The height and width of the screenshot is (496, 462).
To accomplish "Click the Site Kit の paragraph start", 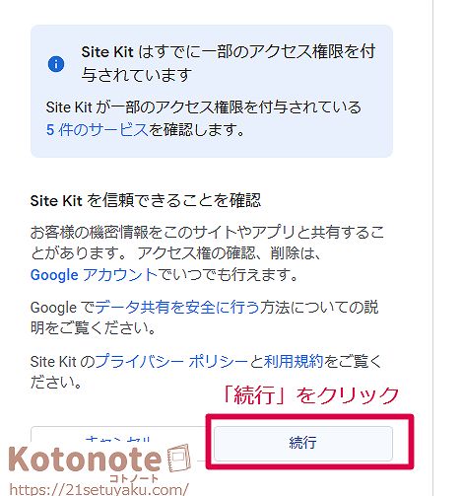I will click(x=62, y=362).
